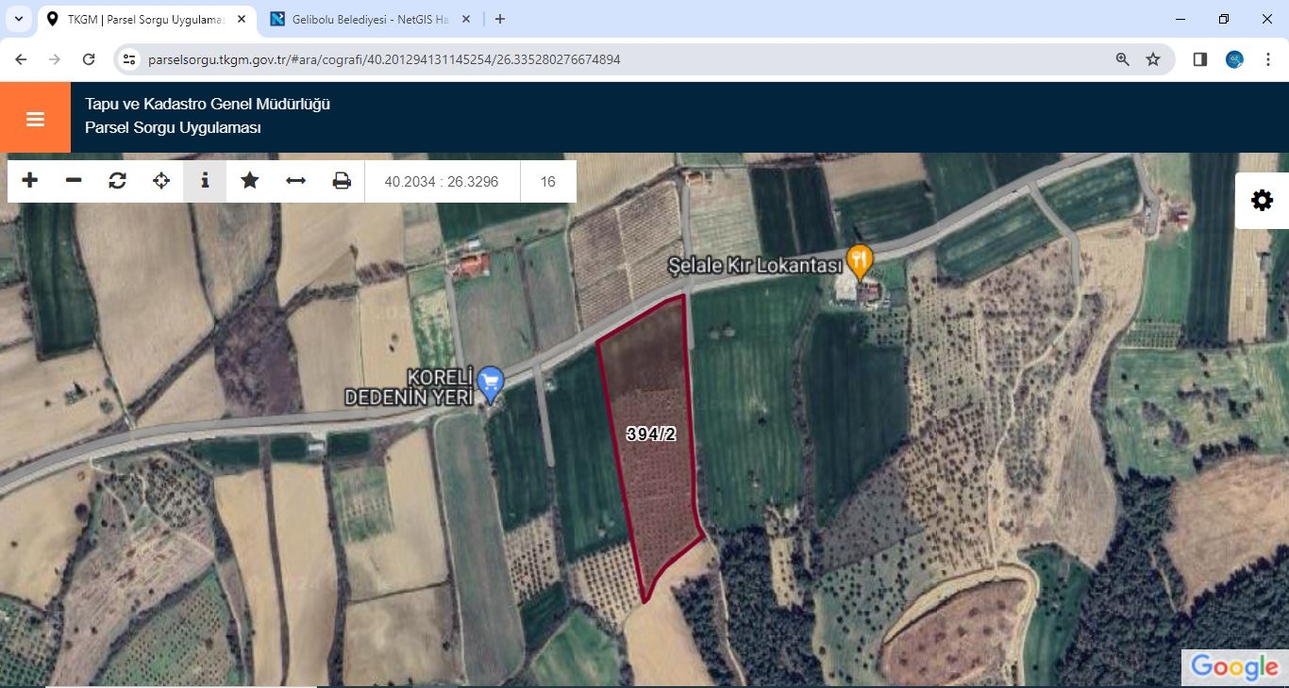Open the orange hamburger menu
This screenshot has width=1289, height=688.
point(35,118)
